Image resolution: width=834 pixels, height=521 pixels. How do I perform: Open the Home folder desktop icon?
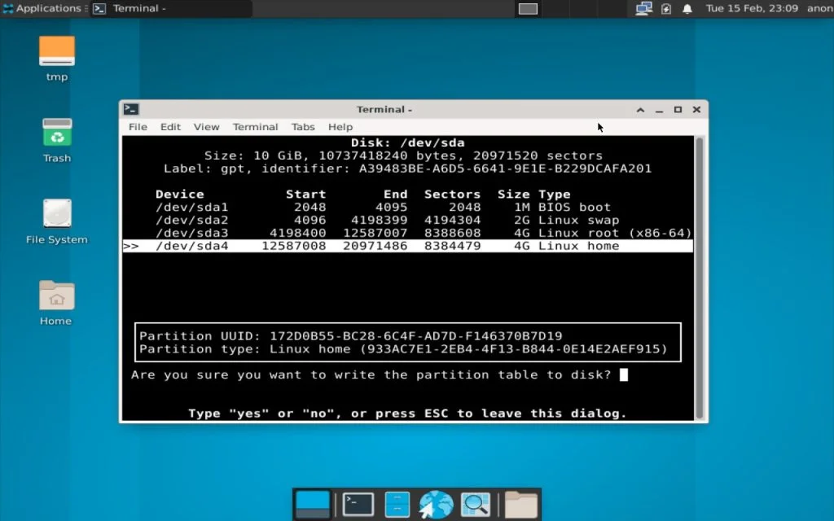(x=55, y=300)
